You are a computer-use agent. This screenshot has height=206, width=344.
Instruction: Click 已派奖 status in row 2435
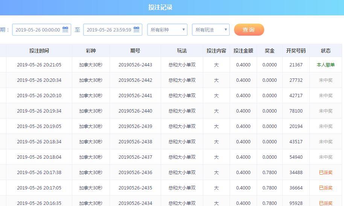click(326, 188)
